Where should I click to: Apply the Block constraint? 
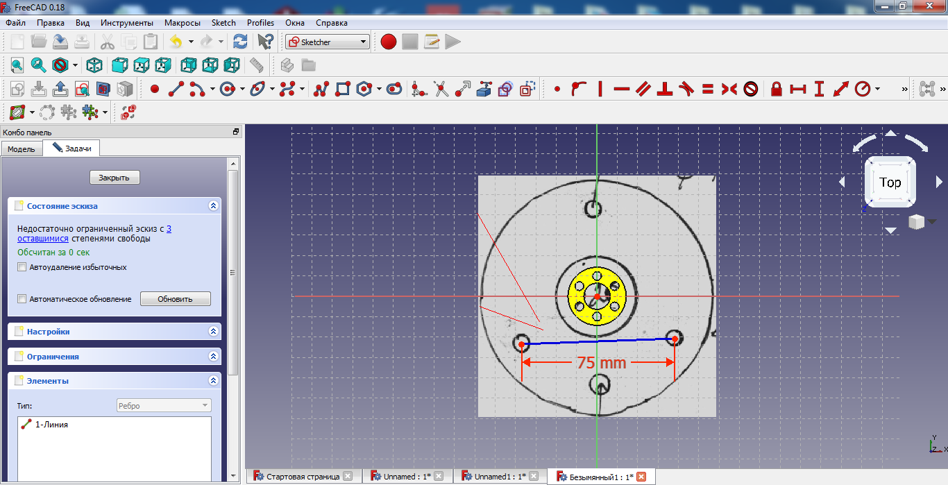point(750,89)
